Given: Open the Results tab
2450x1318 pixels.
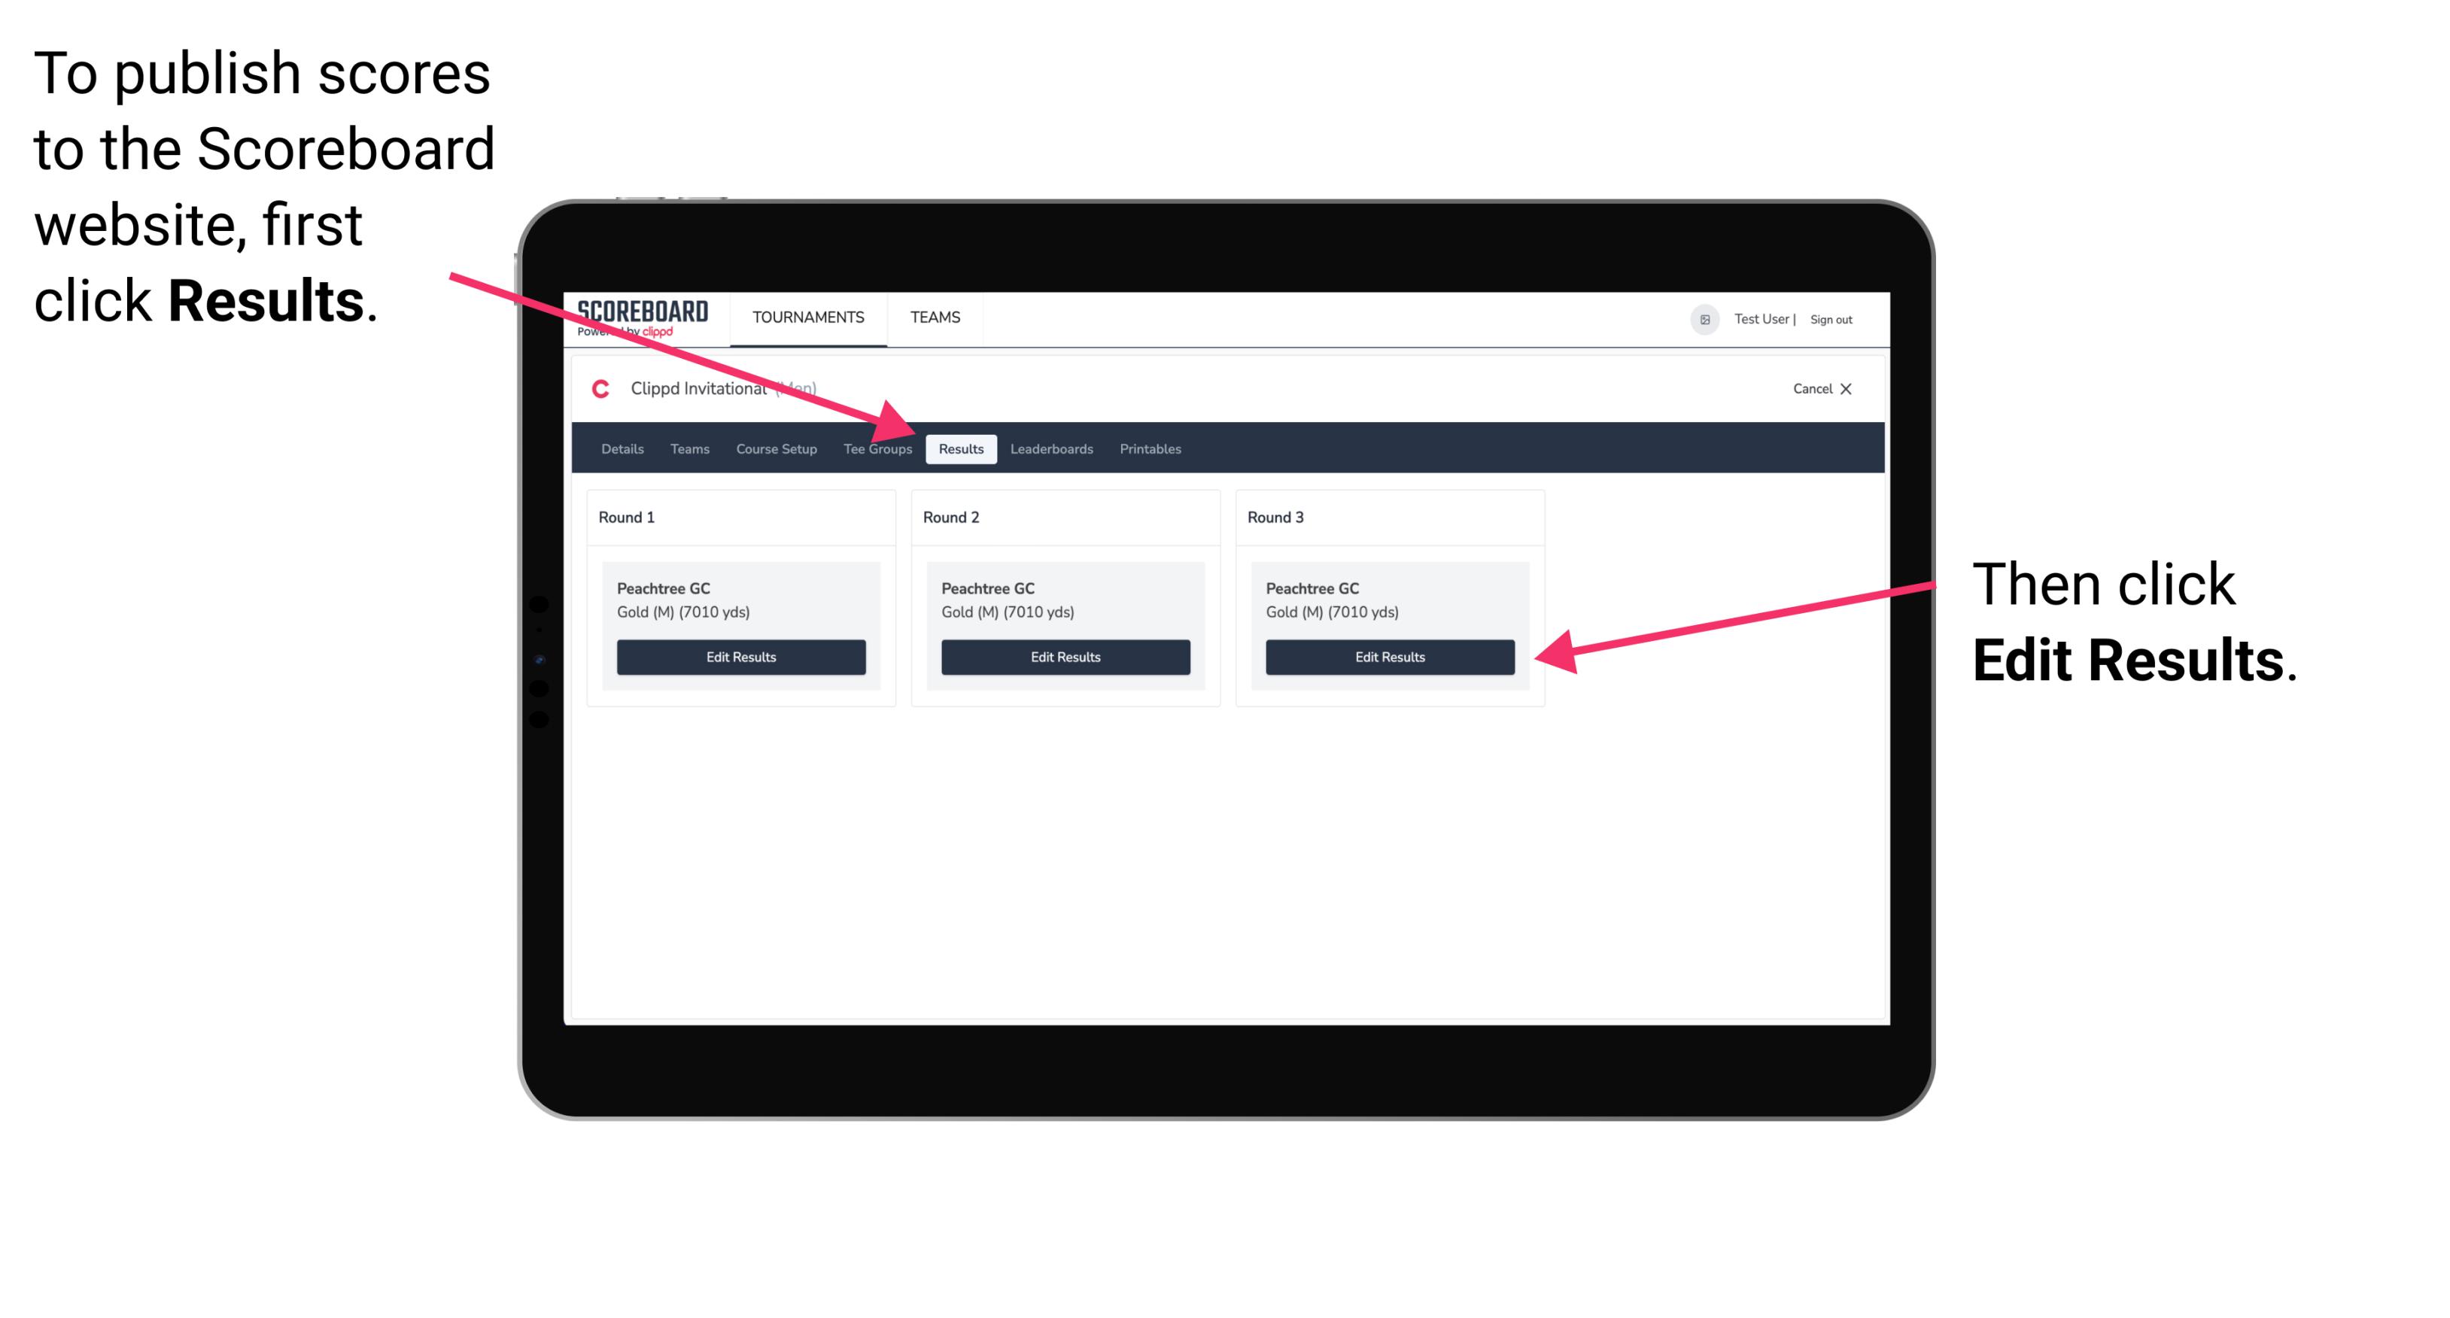Looking at the screenshot, I should (x=959, y=448).
